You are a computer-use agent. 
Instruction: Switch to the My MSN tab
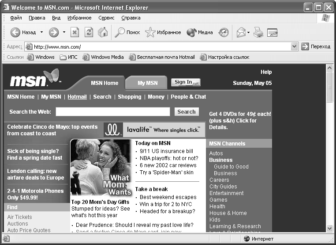(147, 83)
